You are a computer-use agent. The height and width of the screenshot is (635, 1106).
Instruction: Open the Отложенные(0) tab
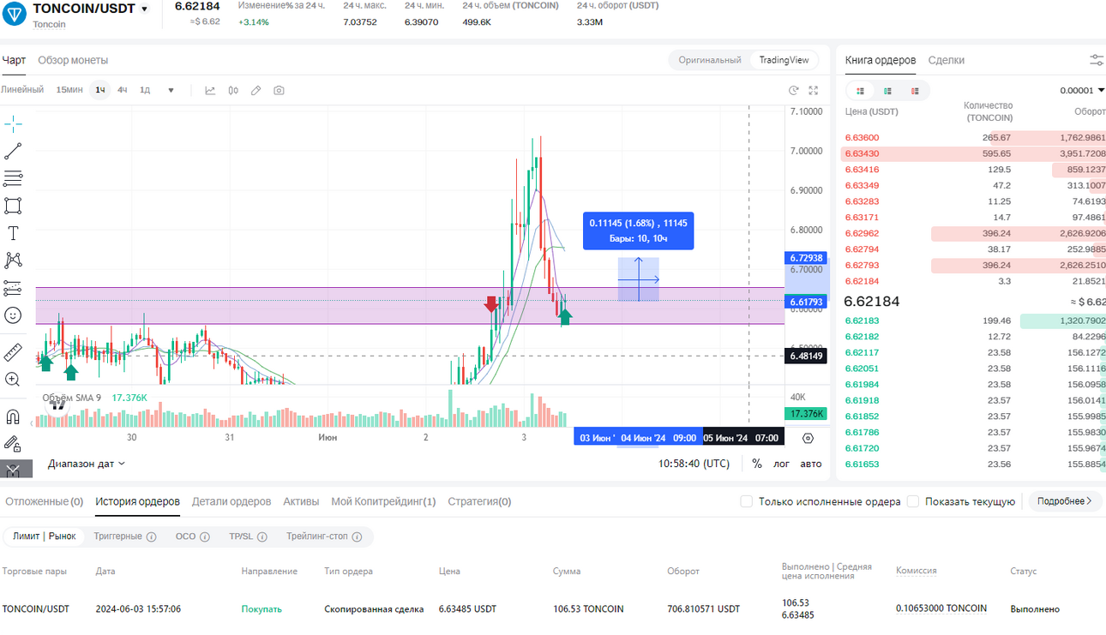pos(44,501)
